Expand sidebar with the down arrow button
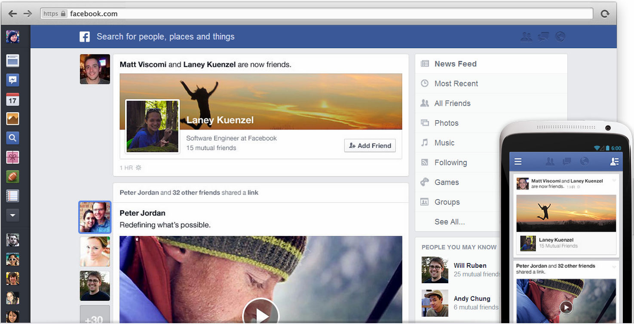Image resolution: width=634 pixels, height=324 pixels. pos(12,215)
